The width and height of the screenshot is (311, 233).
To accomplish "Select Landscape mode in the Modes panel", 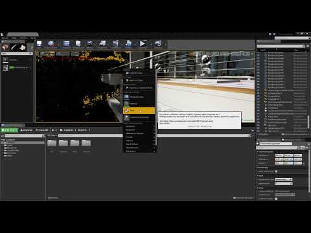I will [23, 47].
